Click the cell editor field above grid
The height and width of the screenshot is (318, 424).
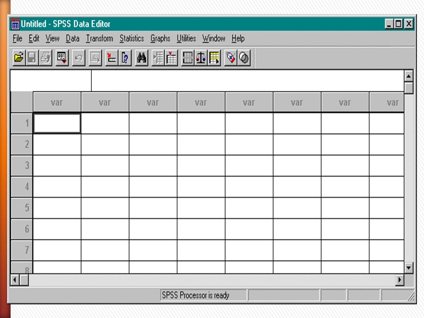[248, 80]
